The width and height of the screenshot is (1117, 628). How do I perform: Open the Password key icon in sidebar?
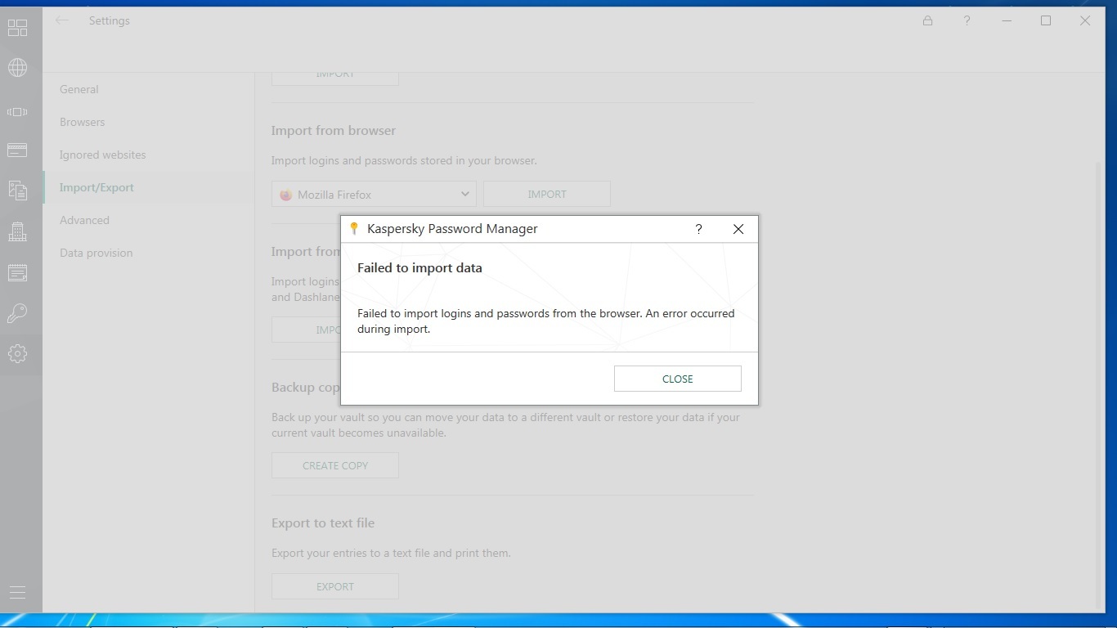pyautogui.click(x=17, y=313)
